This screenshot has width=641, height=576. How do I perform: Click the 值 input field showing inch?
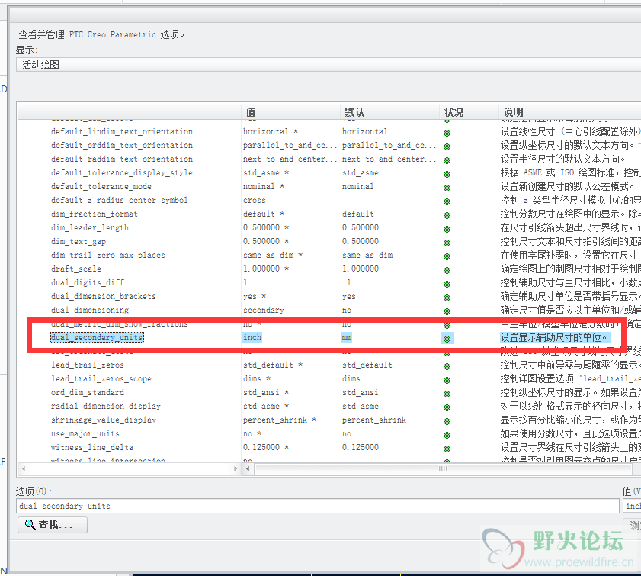632,506
